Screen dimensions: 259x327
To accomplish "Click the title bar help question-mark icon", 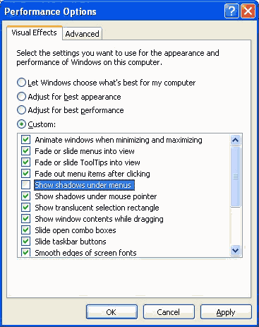I will tap(231, 11).
